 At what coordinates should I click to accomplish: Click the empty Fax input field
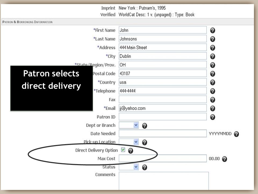pyautogui.click(x=163, y=99)
